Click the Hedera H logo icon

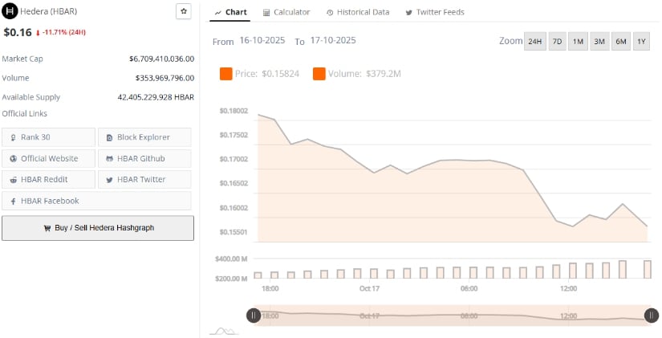(11, 11)
